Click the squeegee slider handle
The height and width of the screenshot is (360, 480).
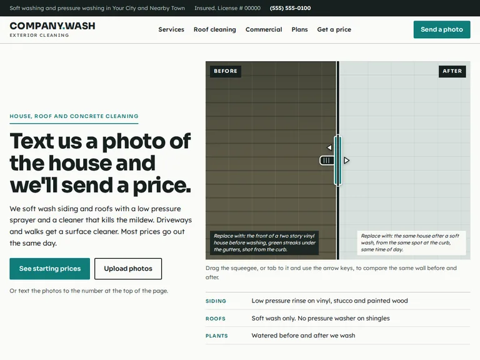click(337, 161)
